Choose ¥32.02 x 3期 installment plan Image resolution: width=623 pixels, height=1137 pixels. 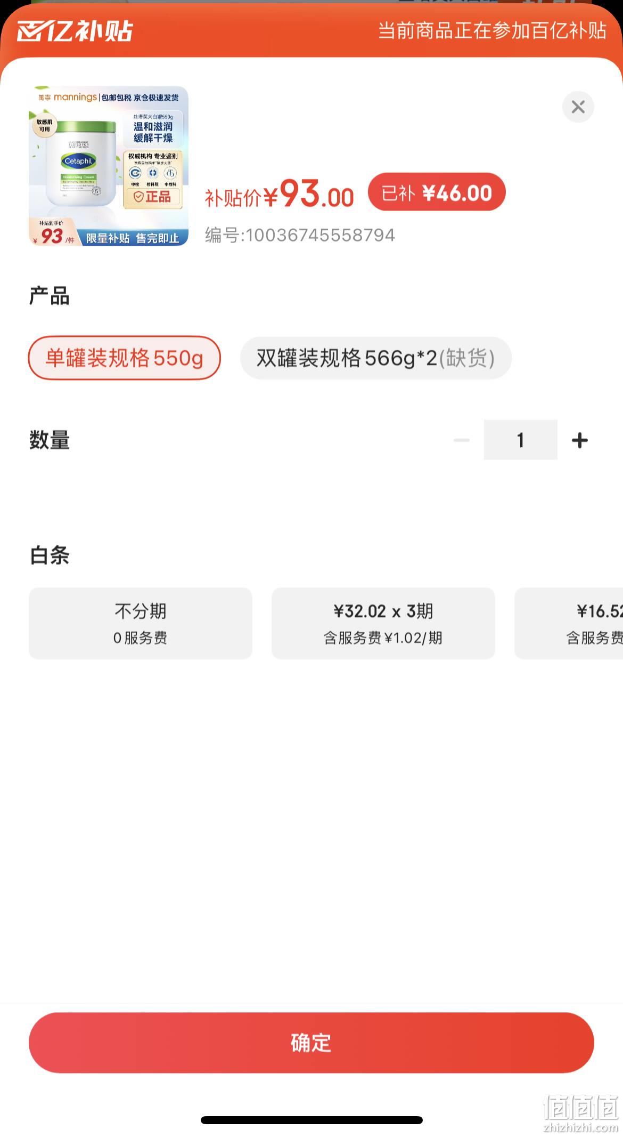[x=383, y=623]
